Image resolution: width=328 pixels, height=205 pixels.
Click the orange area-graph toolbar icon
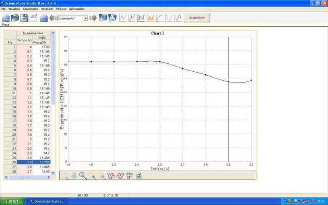point(150,18)
